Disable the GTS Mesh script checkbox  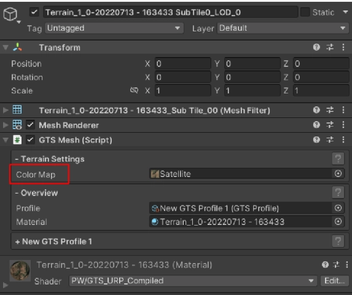30,140
